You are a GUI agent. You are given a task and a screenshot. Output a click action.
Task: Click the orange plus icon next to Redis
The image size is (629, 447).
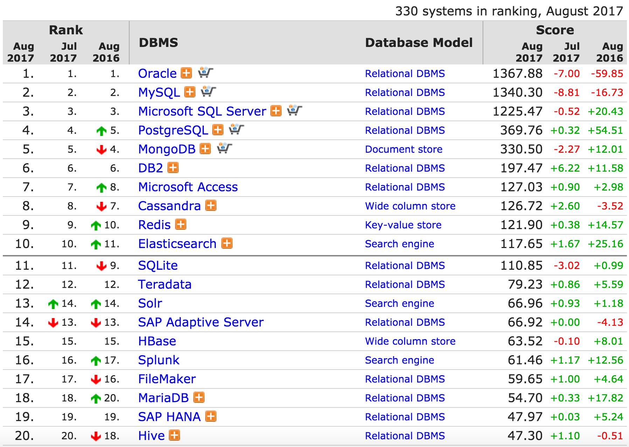click(x=181, y=224)
